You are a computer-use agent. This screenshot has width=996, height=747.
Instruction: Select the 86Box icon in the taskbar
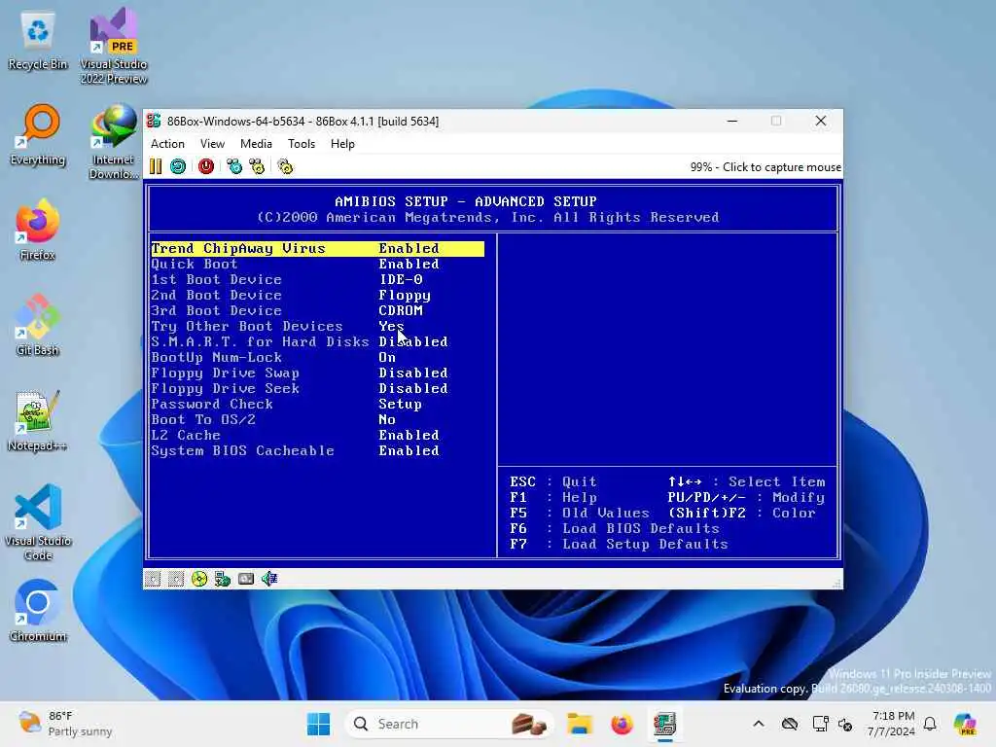(665, 724)
